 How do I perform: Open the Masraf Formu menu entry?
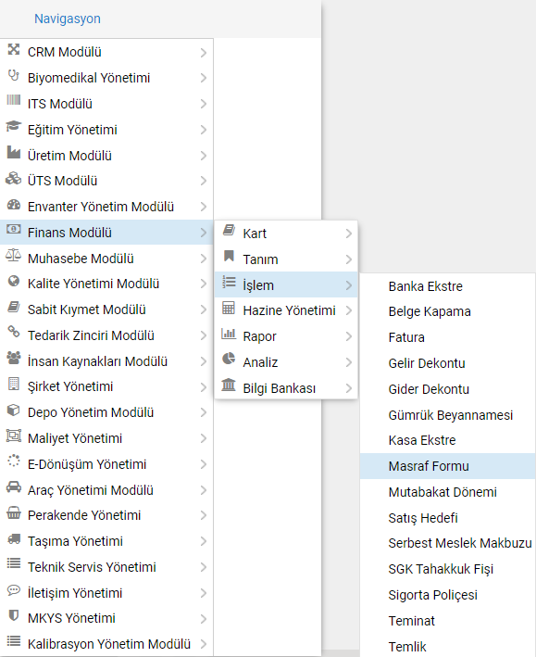point(448,466)
